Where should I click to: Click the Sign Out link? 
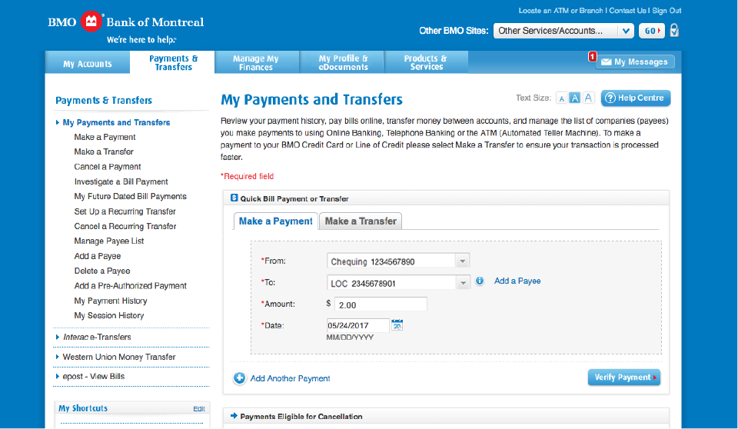[667, 10]
